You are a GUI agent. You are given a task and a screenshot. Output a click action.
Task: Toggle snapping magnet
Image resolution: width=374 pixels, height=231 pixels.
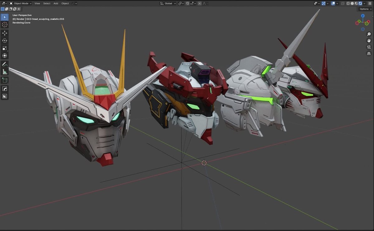click(x=187, y=3)
